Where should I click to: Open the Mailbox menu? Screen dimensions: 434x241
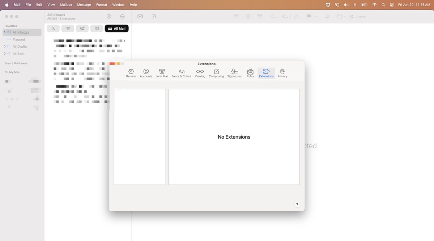pos(66,5)
